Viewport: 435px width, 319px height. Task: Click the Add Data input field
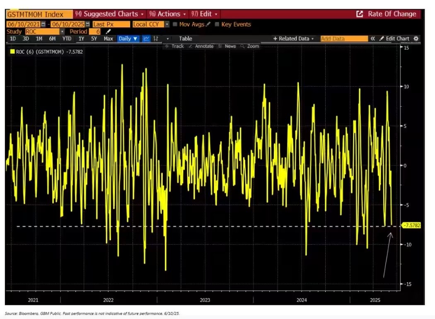(343, 38)
